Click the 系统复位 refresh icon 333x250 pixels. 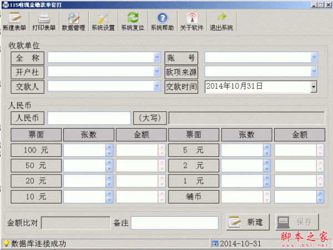point(133,18)
